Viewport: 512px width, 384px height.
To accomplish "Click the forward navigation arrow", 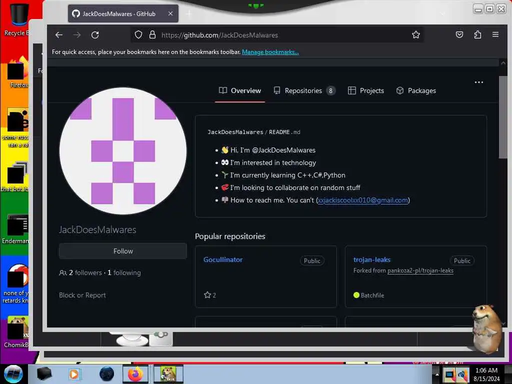I will coord(76,35).
